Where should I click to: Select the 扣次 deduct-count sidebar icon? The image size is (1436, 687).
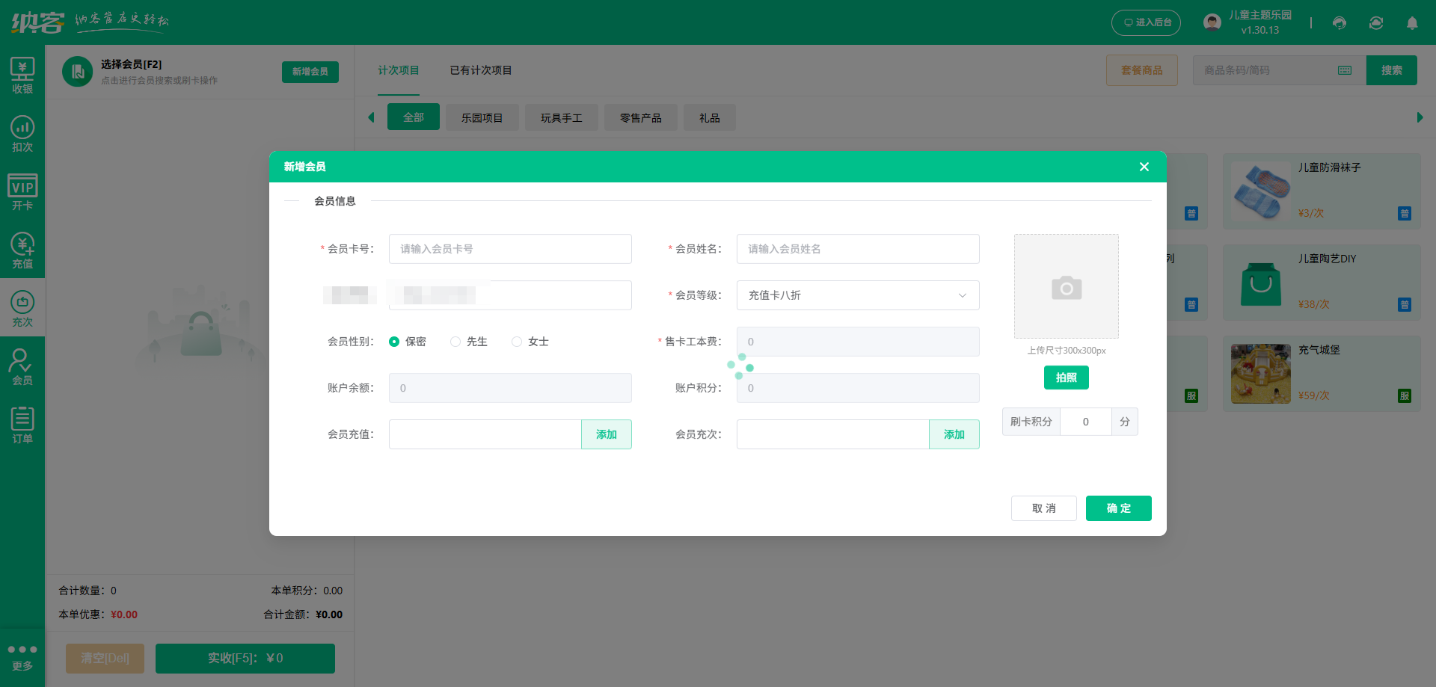tap(22, 134)
